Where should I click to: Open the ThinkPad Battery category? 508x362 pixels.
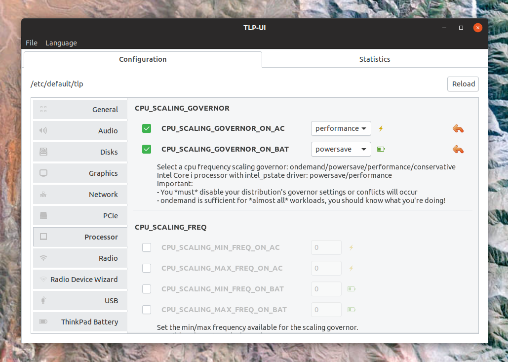pos(80,322)
